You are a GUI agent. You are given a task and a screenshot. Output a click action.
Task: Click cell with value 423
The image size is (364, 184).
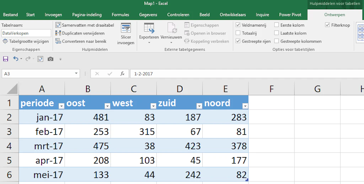point(180,146)
